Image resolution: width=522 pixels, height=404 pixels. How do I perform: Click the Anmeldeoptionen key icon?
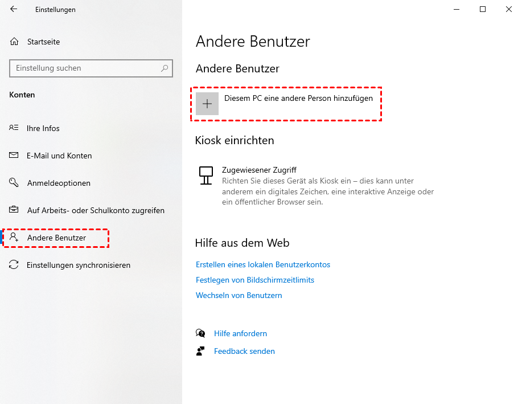(x=14, y=183)
